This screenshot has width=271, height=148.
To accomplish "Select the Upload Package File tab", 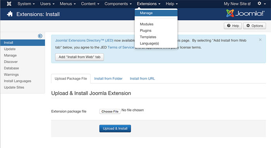I will click(71, 79).
